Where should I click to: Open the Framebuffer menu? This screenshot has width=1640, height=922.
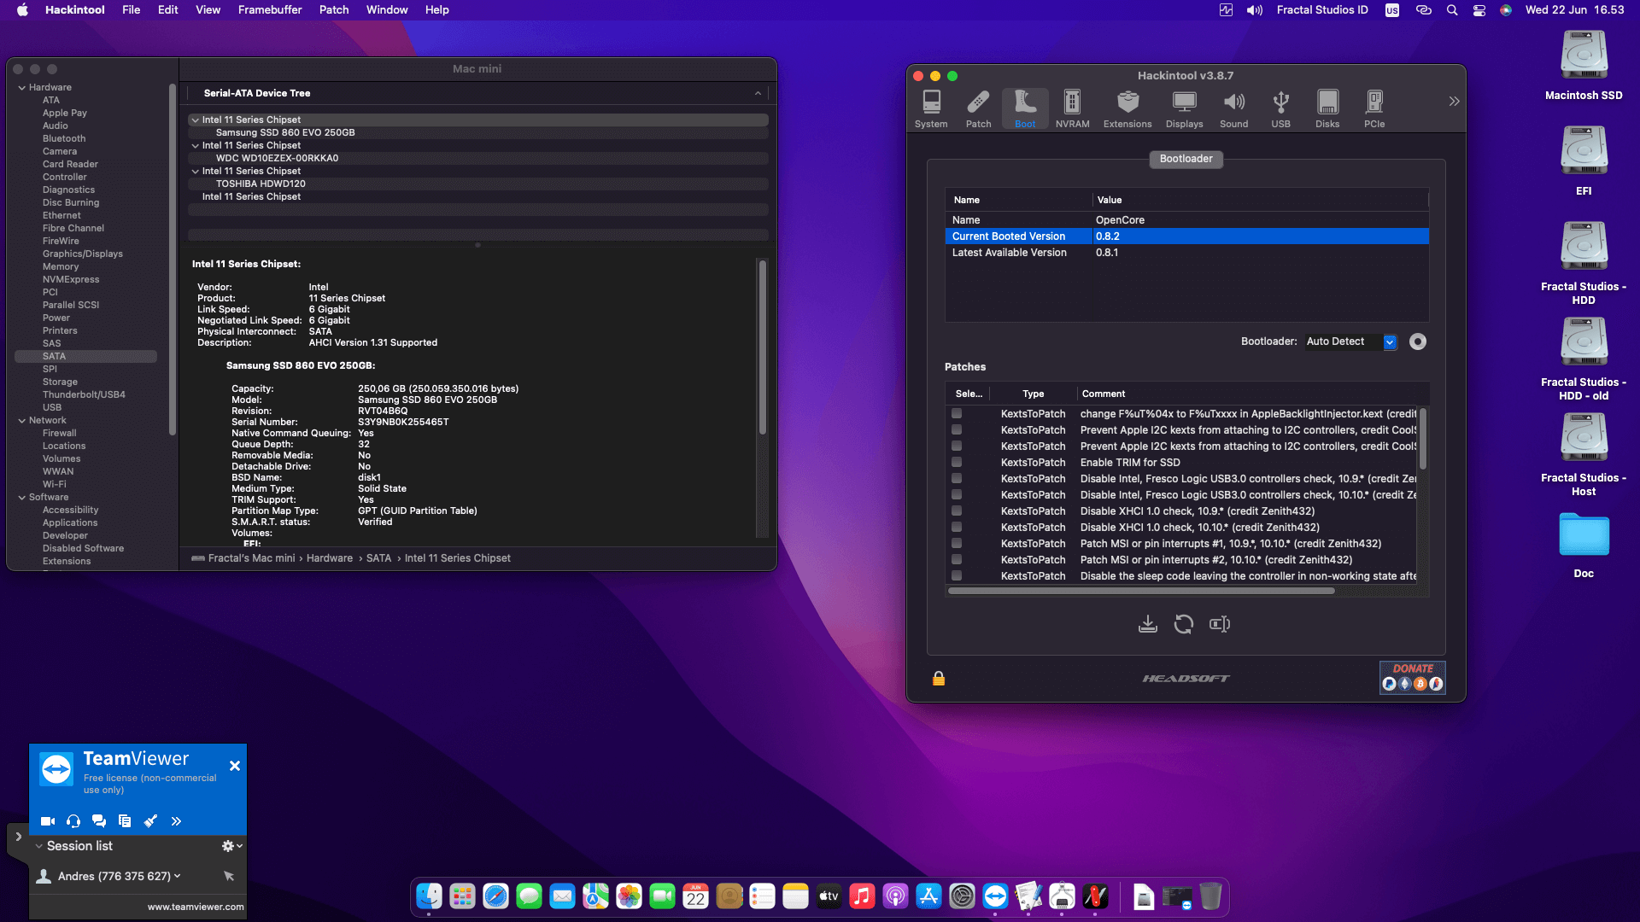(x=270, y=10)
